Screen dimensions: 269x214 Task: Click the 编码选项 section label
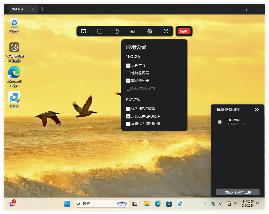click(133, 99)
